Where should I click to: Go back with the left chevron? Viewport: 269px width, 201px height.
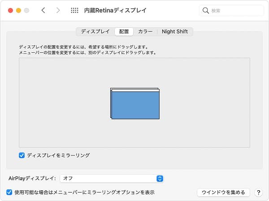click(x=43, y=10)
